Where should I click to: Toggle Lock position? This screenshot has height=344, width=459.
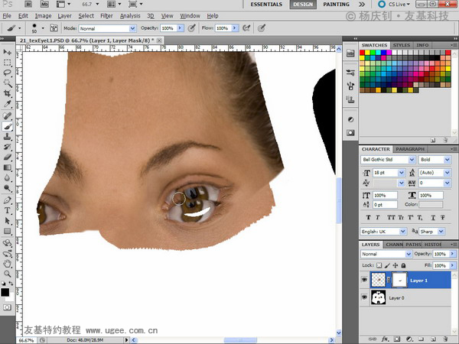tap(396, 265)
